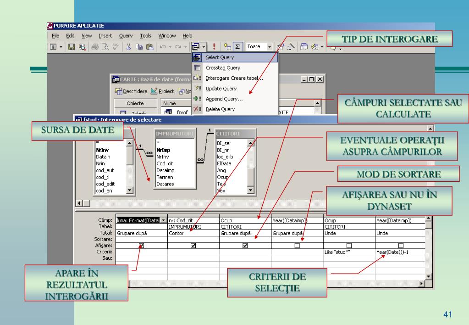Toggle the Totals sigma icon

coord(238,46)
